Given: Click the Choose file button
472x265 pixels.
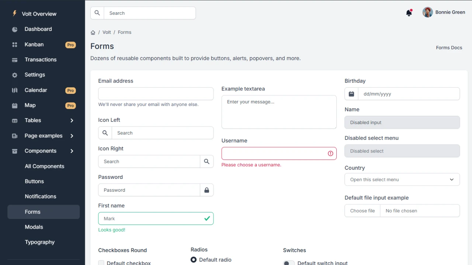Looking at the screenshot, I should [x=362, y=211].
